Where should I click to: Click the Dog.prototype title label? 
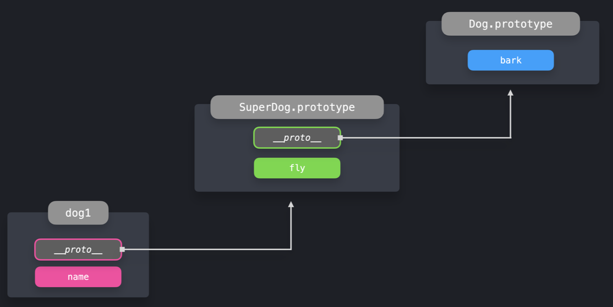pyautogui.click(x=511, y=24)
